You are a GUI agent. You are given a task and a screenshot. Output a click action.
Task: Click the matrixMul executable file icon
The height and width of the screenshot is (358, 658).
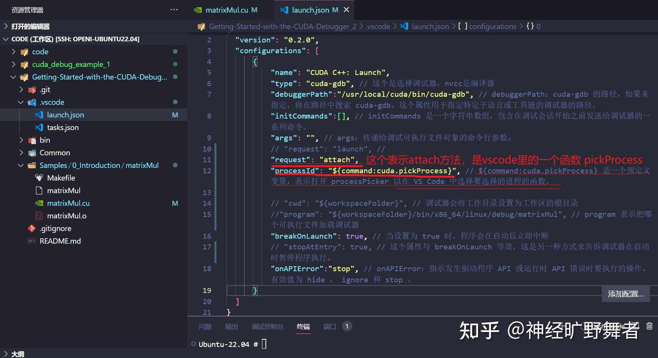pos(39,190)
